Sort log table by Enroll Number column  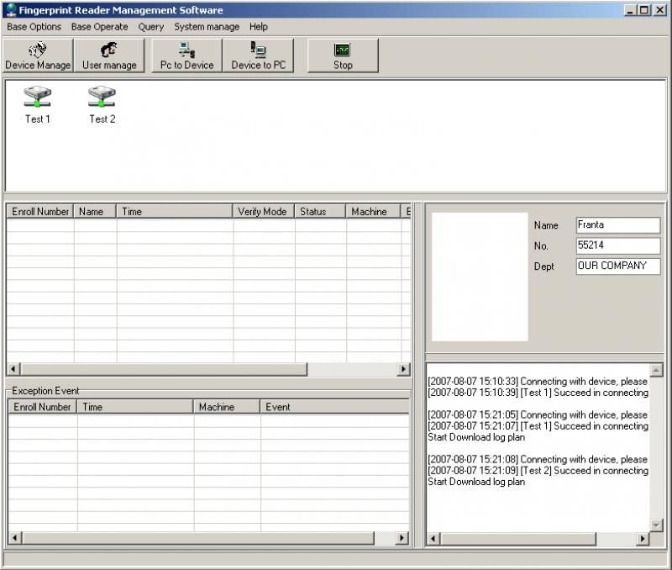40,212
